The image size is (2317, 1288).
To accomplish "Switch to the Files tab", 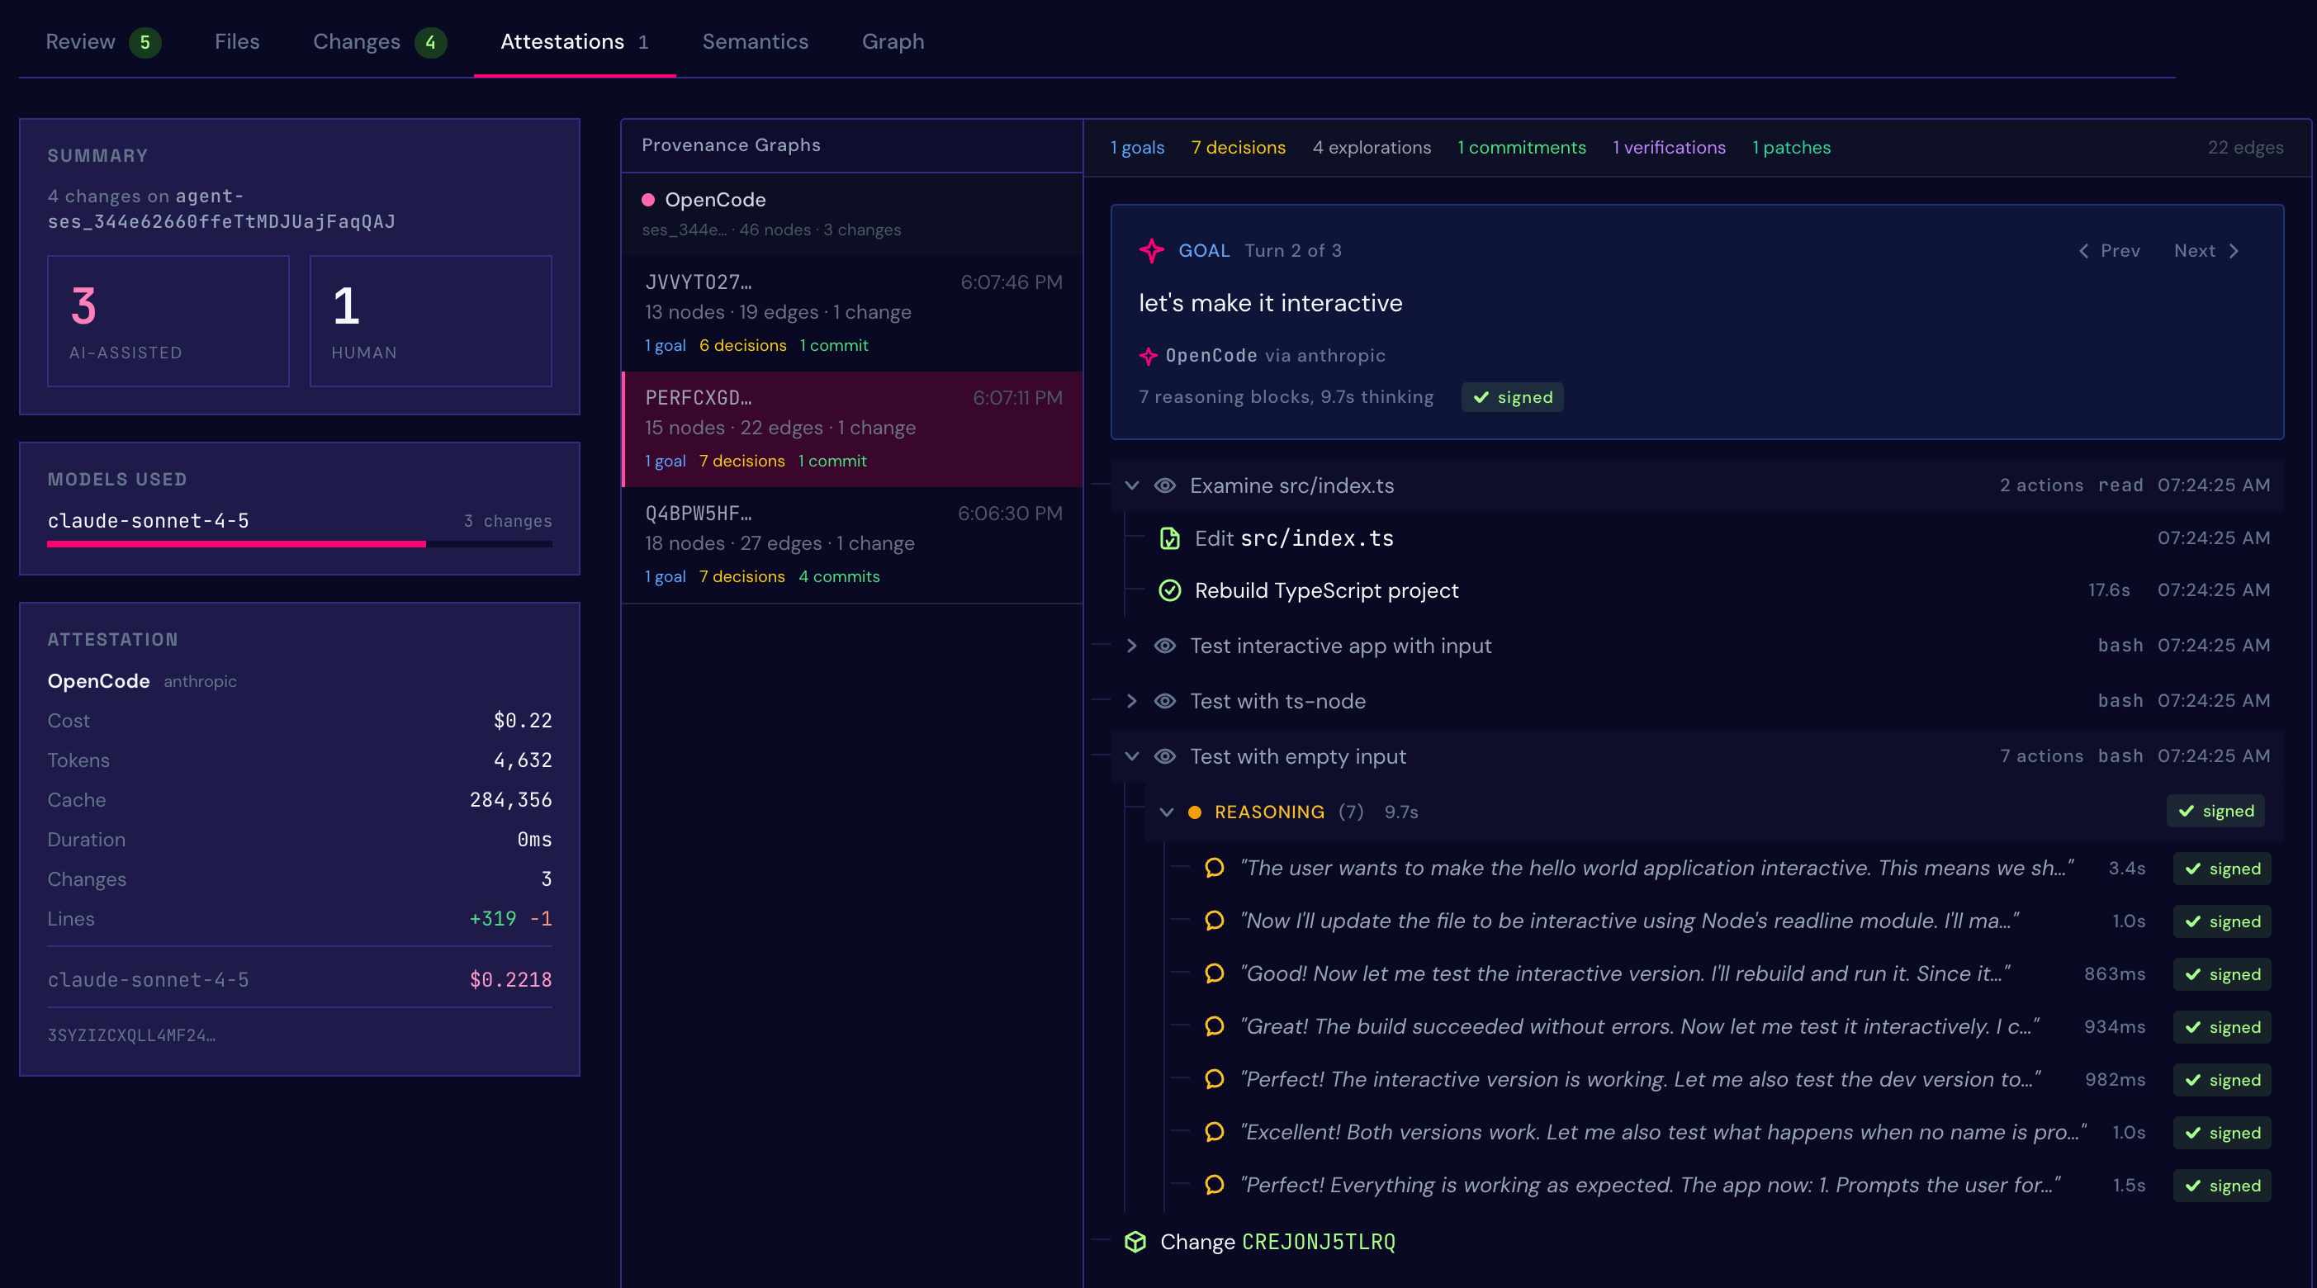I will (x=238, y=41).
